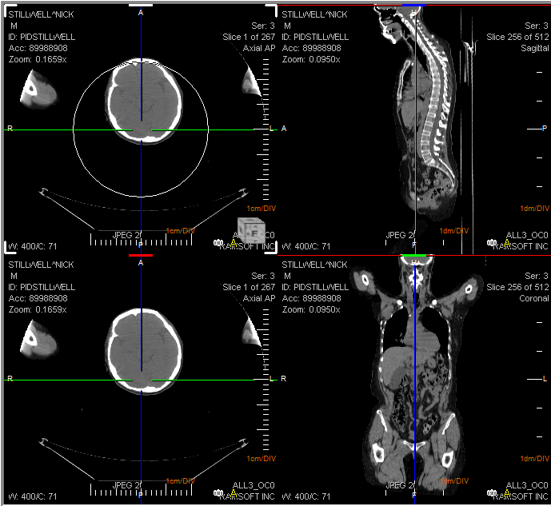Click yellow annotation marker in coronal viewport
Screen dimensions: 551x506
(505, 492)
